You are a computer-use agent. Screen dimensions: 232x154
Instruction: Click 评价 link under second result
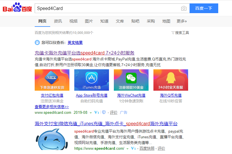pos(161,148)
